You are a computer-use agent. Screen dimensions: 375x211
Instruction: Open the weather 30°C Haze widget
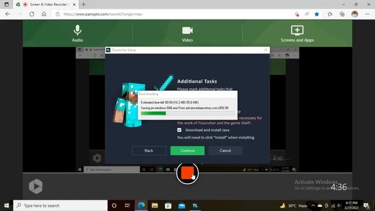point(294,206)
